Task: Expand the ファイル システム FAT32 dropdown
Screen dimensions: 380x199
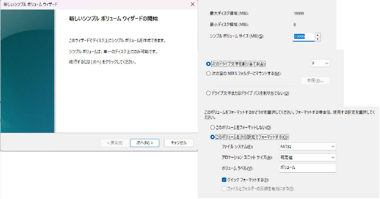Action: (x=307, y=146)
